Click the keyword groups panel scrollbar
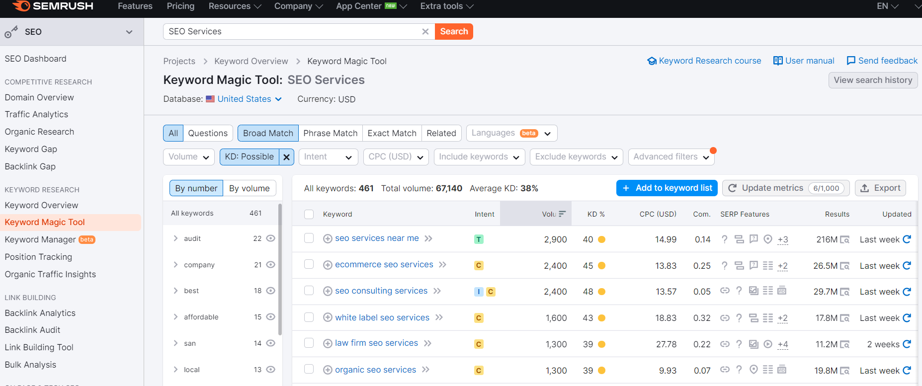Screen dimensions: 922x386 pyautogui.click(x=280, y=268)
